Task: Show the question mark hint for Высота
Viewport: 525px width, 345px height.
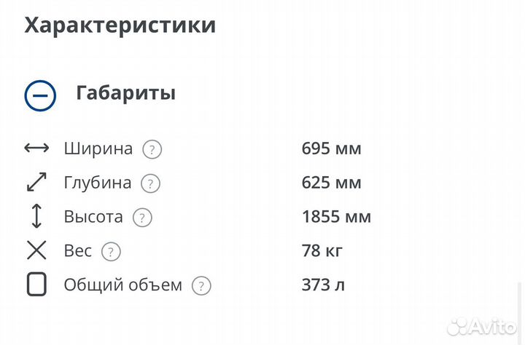Action: click(x=142, y=218)
